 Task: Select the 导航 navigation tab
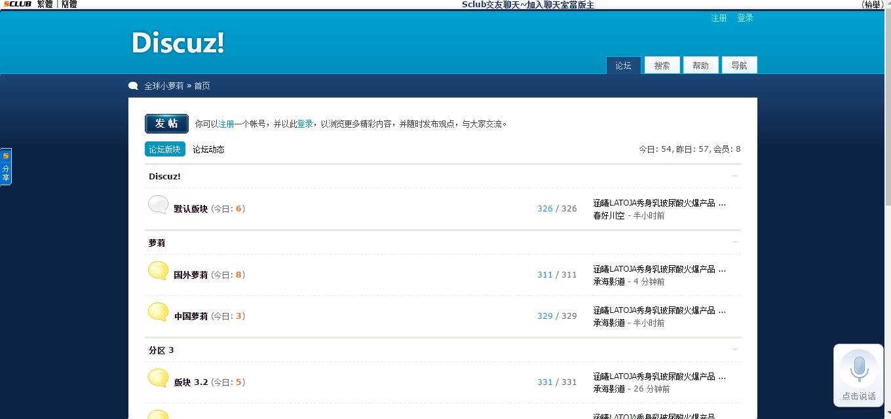739,65
